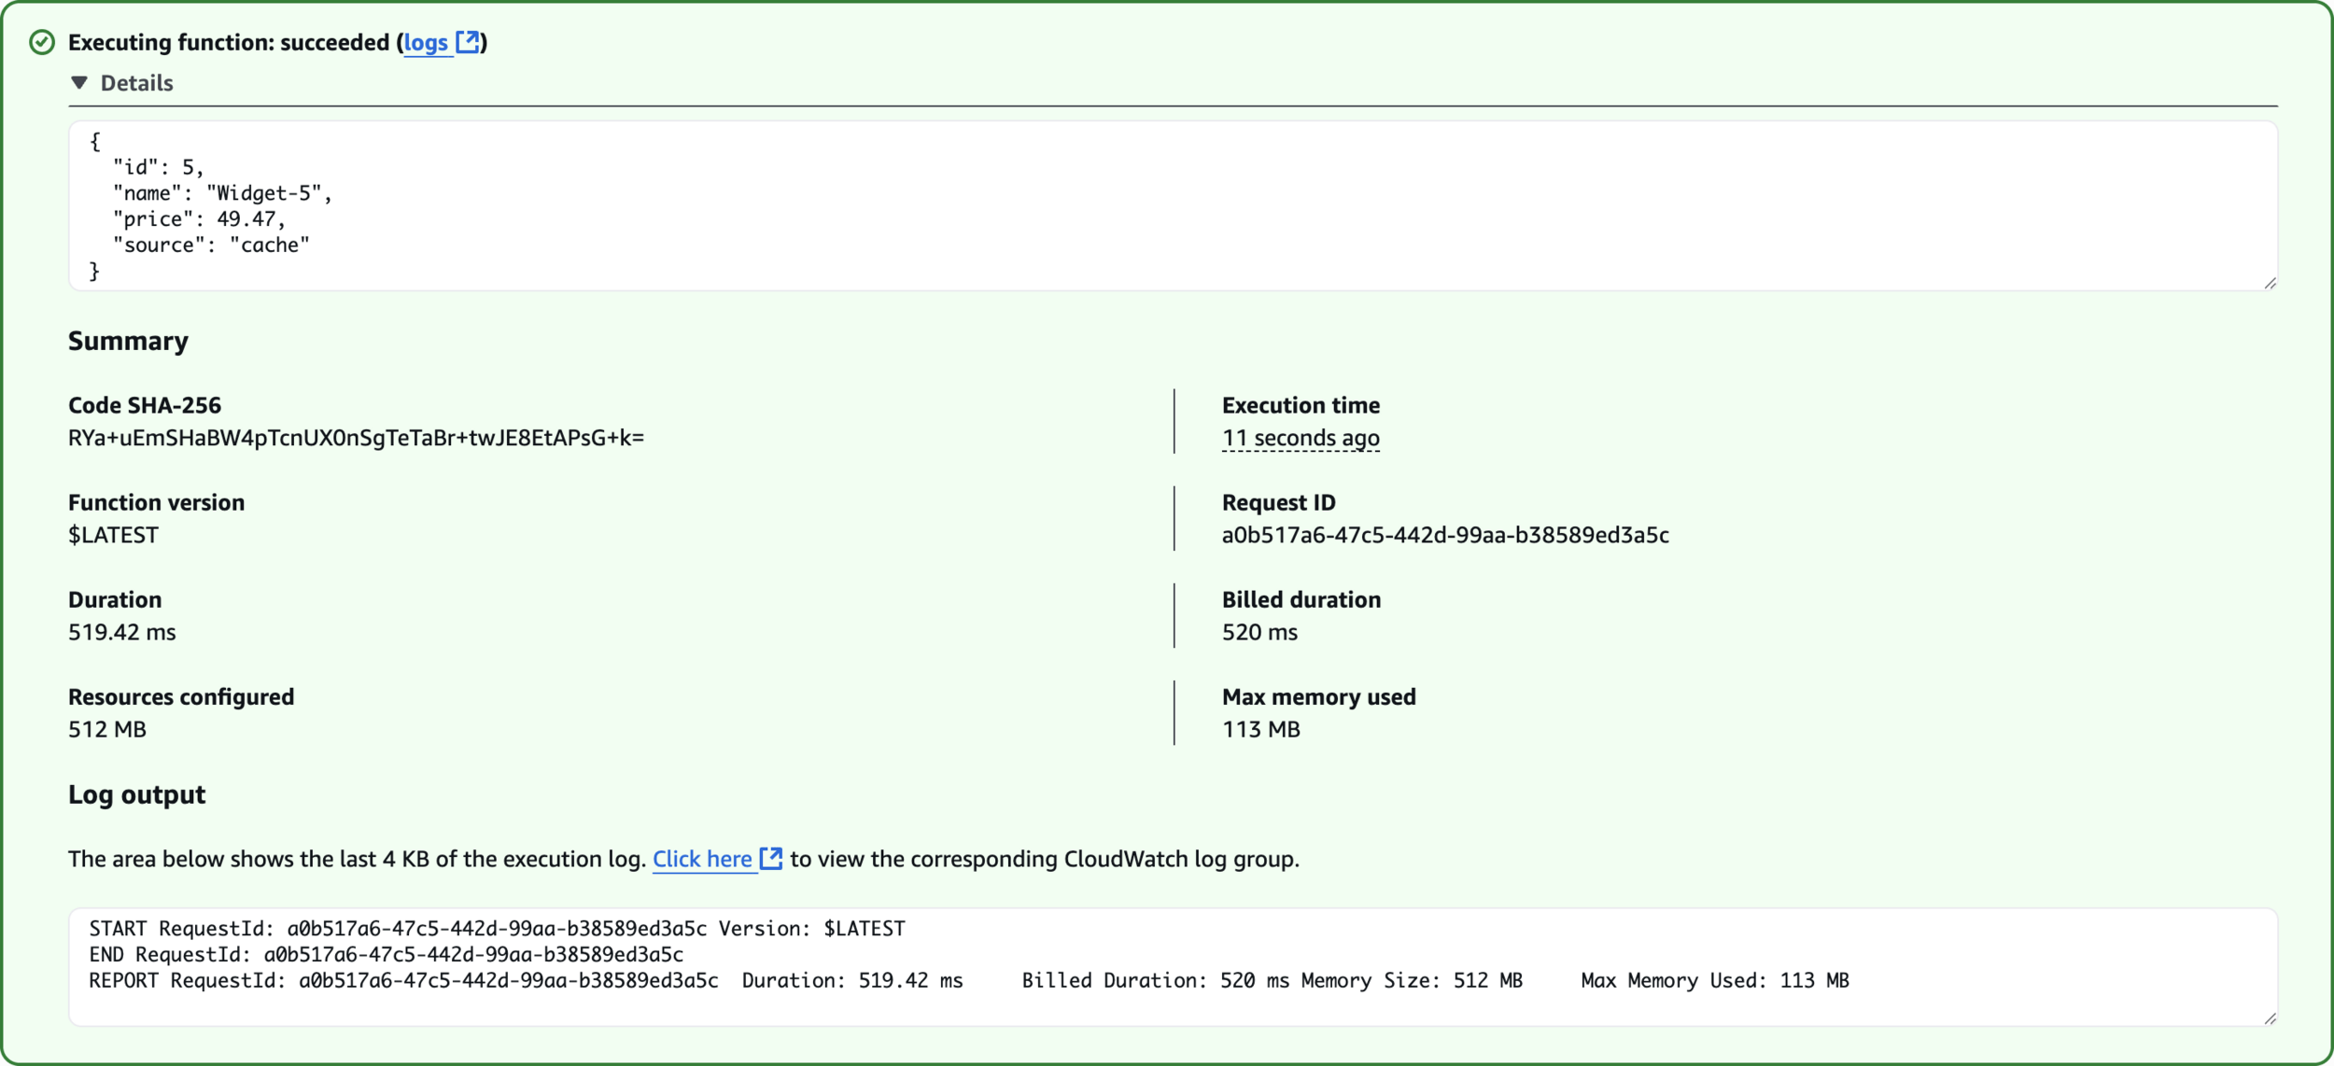Click the 113 MB max memory value
The width and height of the screenshot is (2334, 1066).
(x=1260, y=729)
